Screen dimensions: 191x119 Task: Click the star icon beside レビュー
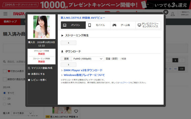[29, 80]
